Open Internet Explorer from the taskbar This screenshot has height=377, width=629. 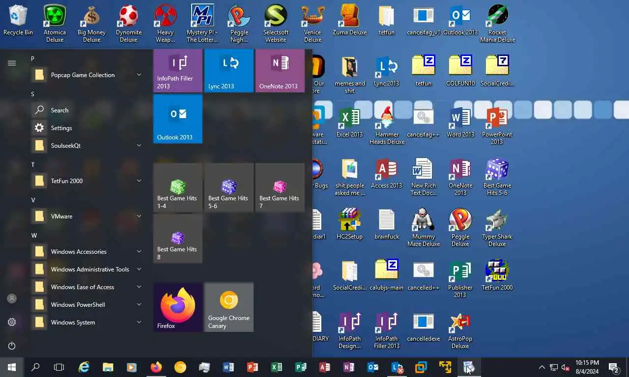[x=84, y=367]
